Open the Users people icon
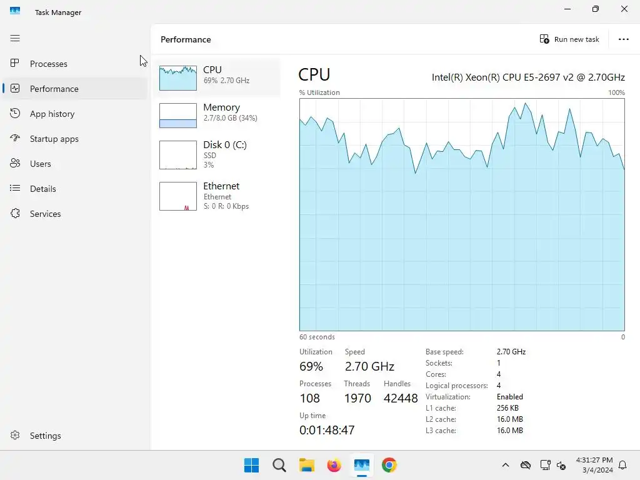 coord(15,163)
